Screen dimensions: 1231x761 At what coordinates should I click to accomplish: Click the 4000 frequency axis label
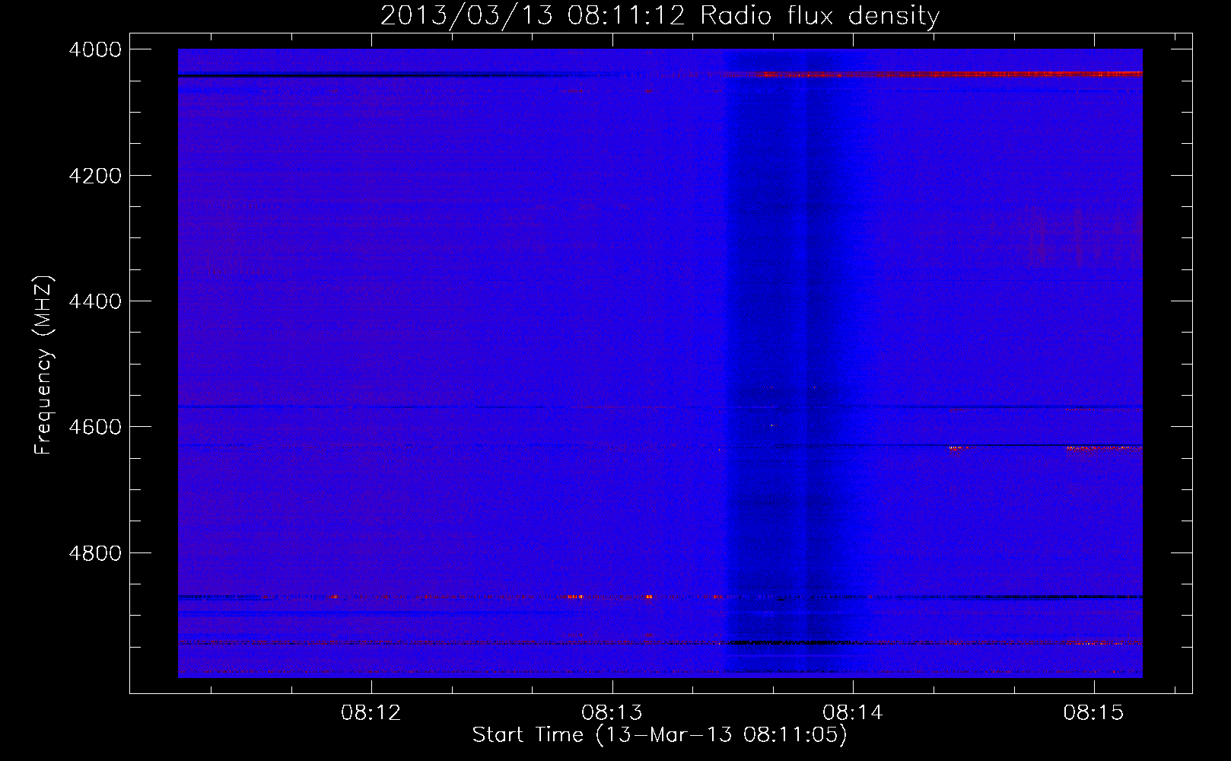tap(95, 49)
